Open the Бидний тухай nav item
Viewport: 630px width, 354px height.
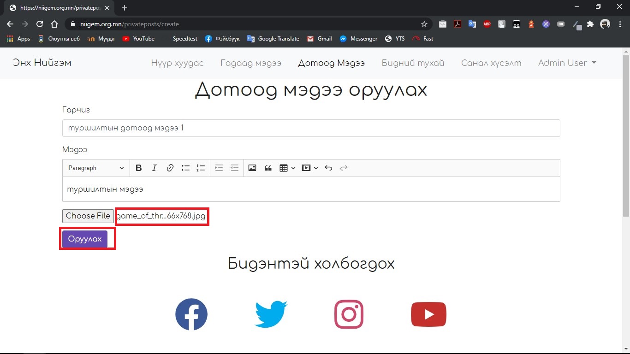click(x=413, y=63)
